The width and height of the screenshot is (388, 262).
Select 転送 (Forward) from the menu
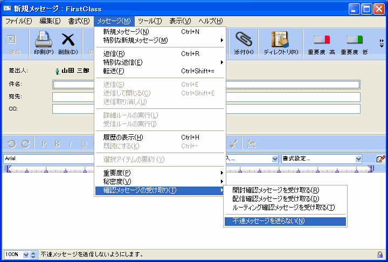[114, 71]
